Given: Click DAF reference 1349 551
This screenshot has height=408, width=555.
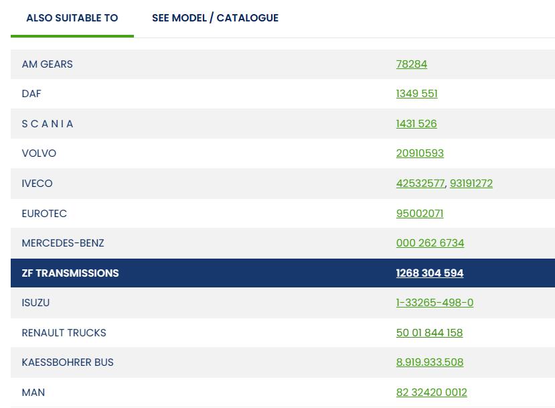Looking at the screenshot, I should click(416, 94).
